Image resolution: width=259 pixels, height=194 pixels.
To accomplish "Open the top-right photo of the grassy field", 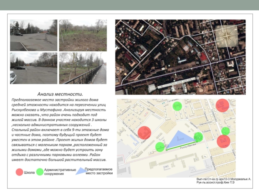I will click(83, 35).
